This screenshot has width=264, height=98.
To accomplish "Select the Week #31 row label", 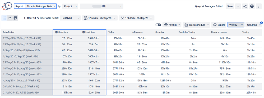I will pos(21,87).
